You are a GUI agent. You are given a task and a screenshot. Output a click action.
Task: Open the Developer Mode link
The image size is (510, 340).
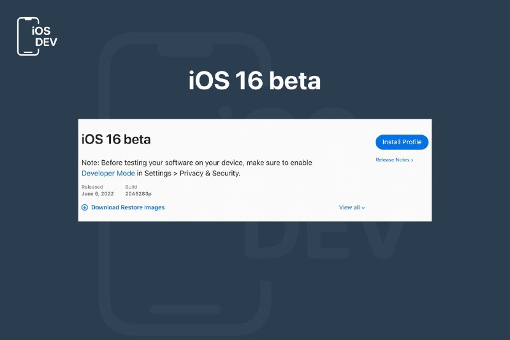coord(108,174)
